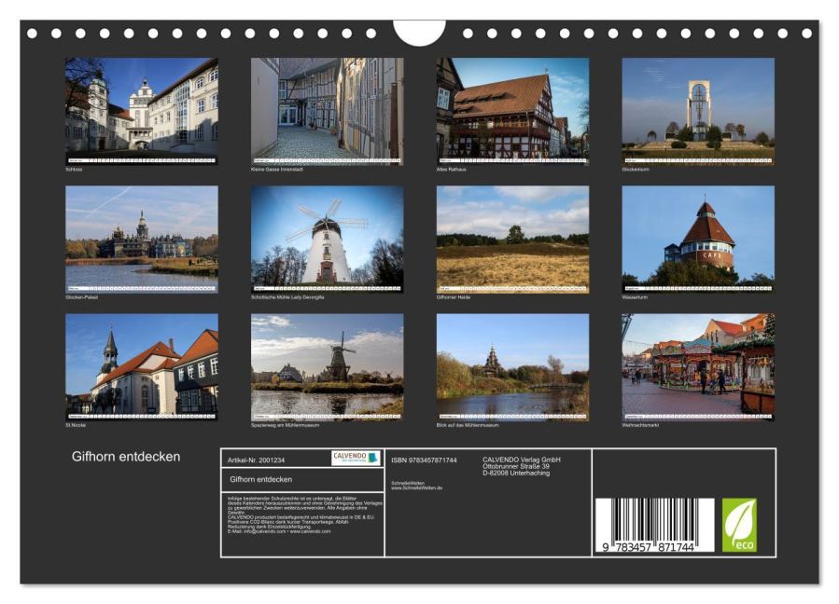This screenshot has height=604, width=839.
Task: Click the www.calvendo.com website link
Action: coord(313,530)
